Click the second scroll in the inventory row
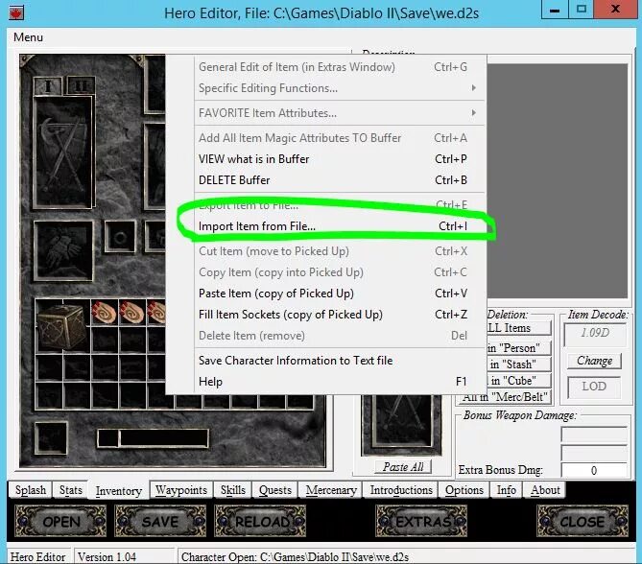 click(131, 313)
